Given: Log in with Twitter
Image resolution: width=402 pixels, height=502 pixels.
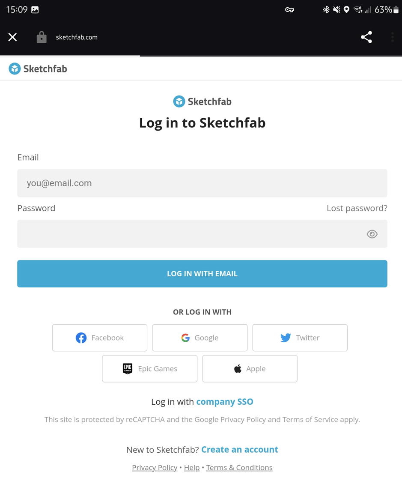Looking at the screenshot, I should (x=300, y=338).
